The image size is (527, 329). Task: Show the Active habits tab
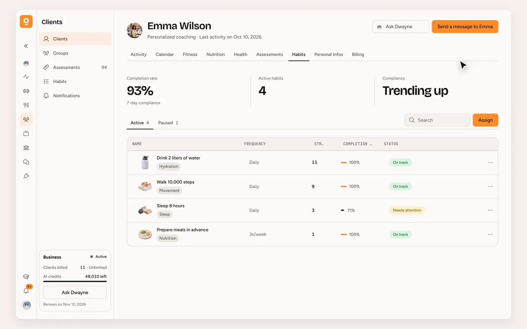tap(140, 123)
